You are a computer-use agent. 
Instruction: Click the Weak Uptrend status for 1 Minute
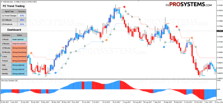[x=19, y=39]
